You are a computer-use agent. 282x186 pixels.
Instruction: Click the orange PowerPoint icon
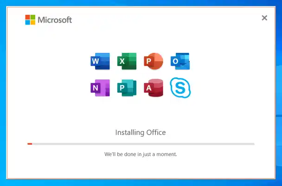[154, 61]
